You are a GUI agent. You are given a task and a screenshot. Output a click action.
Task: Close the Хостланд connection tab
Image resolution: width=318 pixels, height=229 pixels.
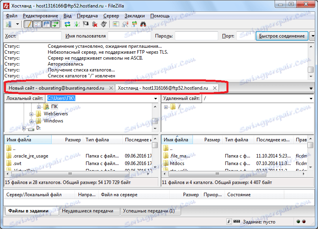coord(215,88)
